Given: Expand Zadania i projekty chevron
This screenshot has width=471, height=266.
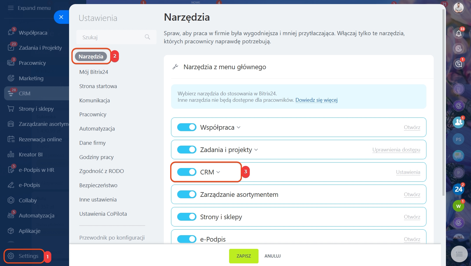Looking at the screenshot, I should tap(256, 150).
